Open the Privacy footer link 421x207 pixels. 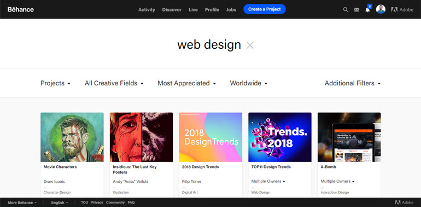tap(97, 203)
